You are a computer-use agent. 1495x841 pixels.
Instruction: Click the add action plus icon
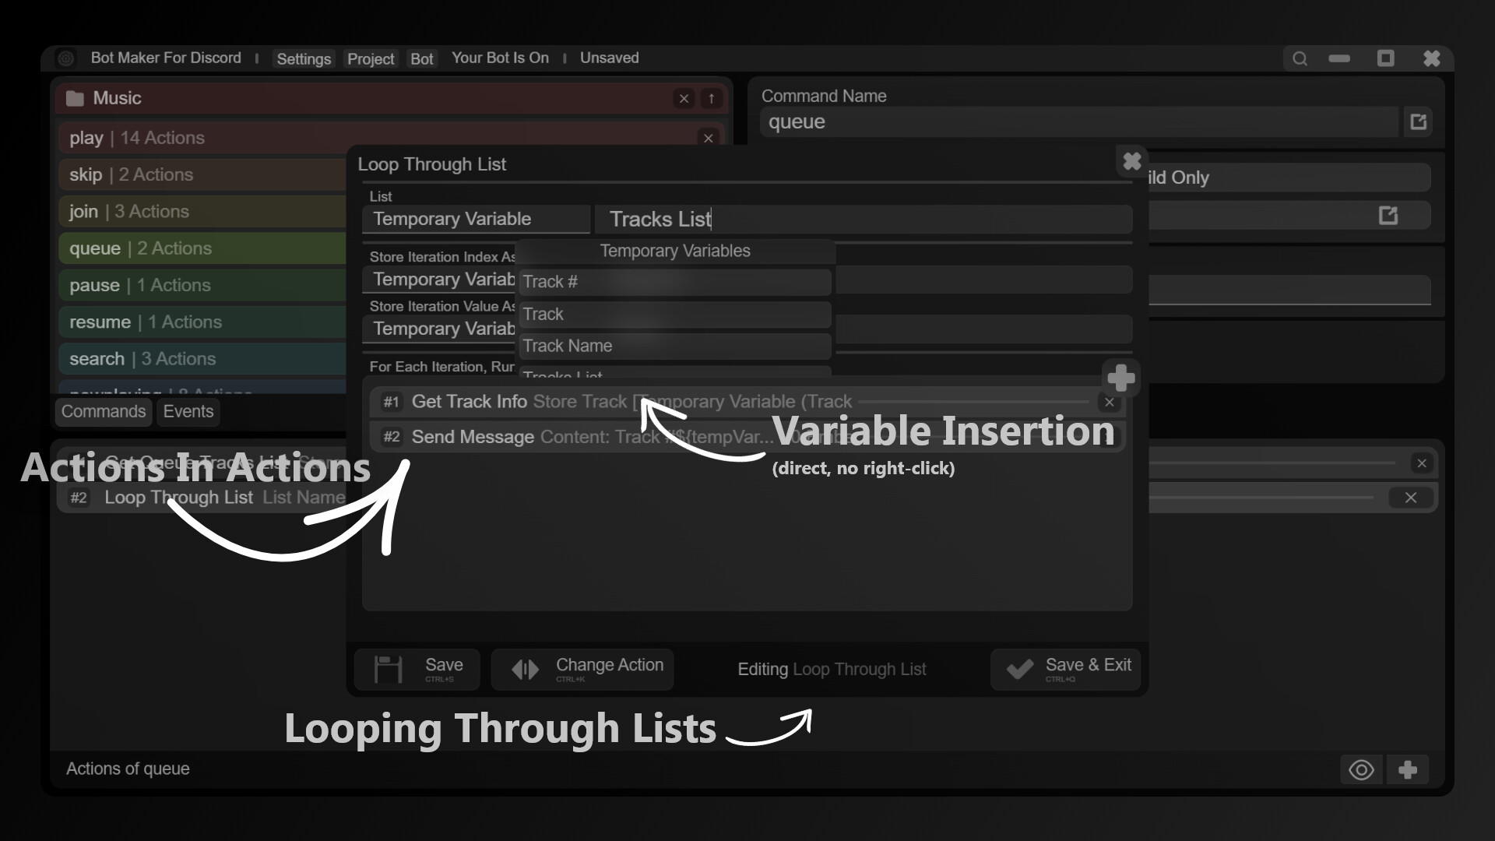tap(1120, 377)
